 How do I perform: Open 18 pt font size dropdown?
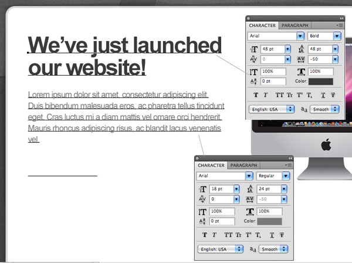pos(236,189)
